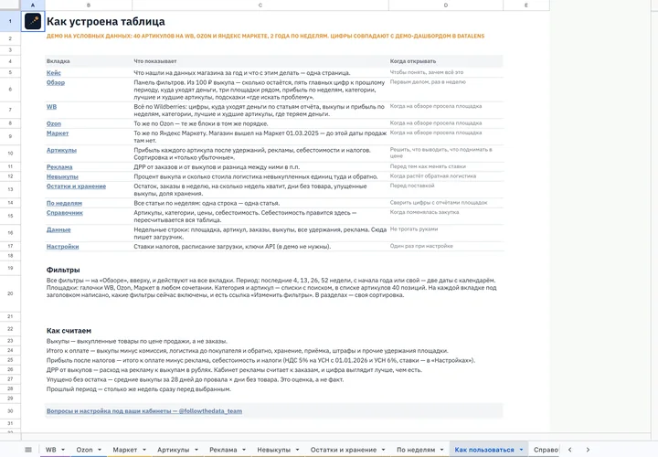Switch to the WB sheet tab
Viewport: 658px width, 457px height.
pyautogui.click(x=51, y=450)
